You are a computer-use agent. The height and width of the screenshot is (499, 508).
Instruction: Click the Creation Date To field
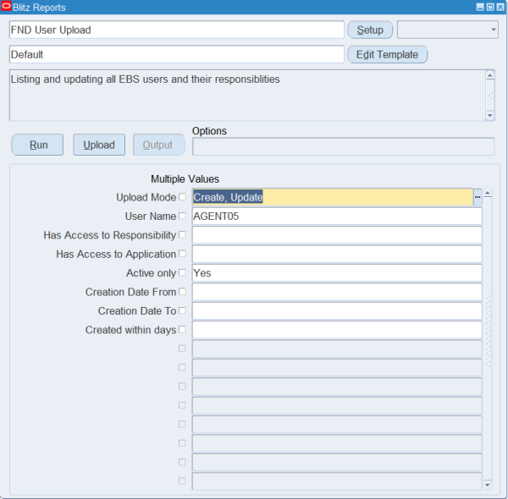click(337, 310)
